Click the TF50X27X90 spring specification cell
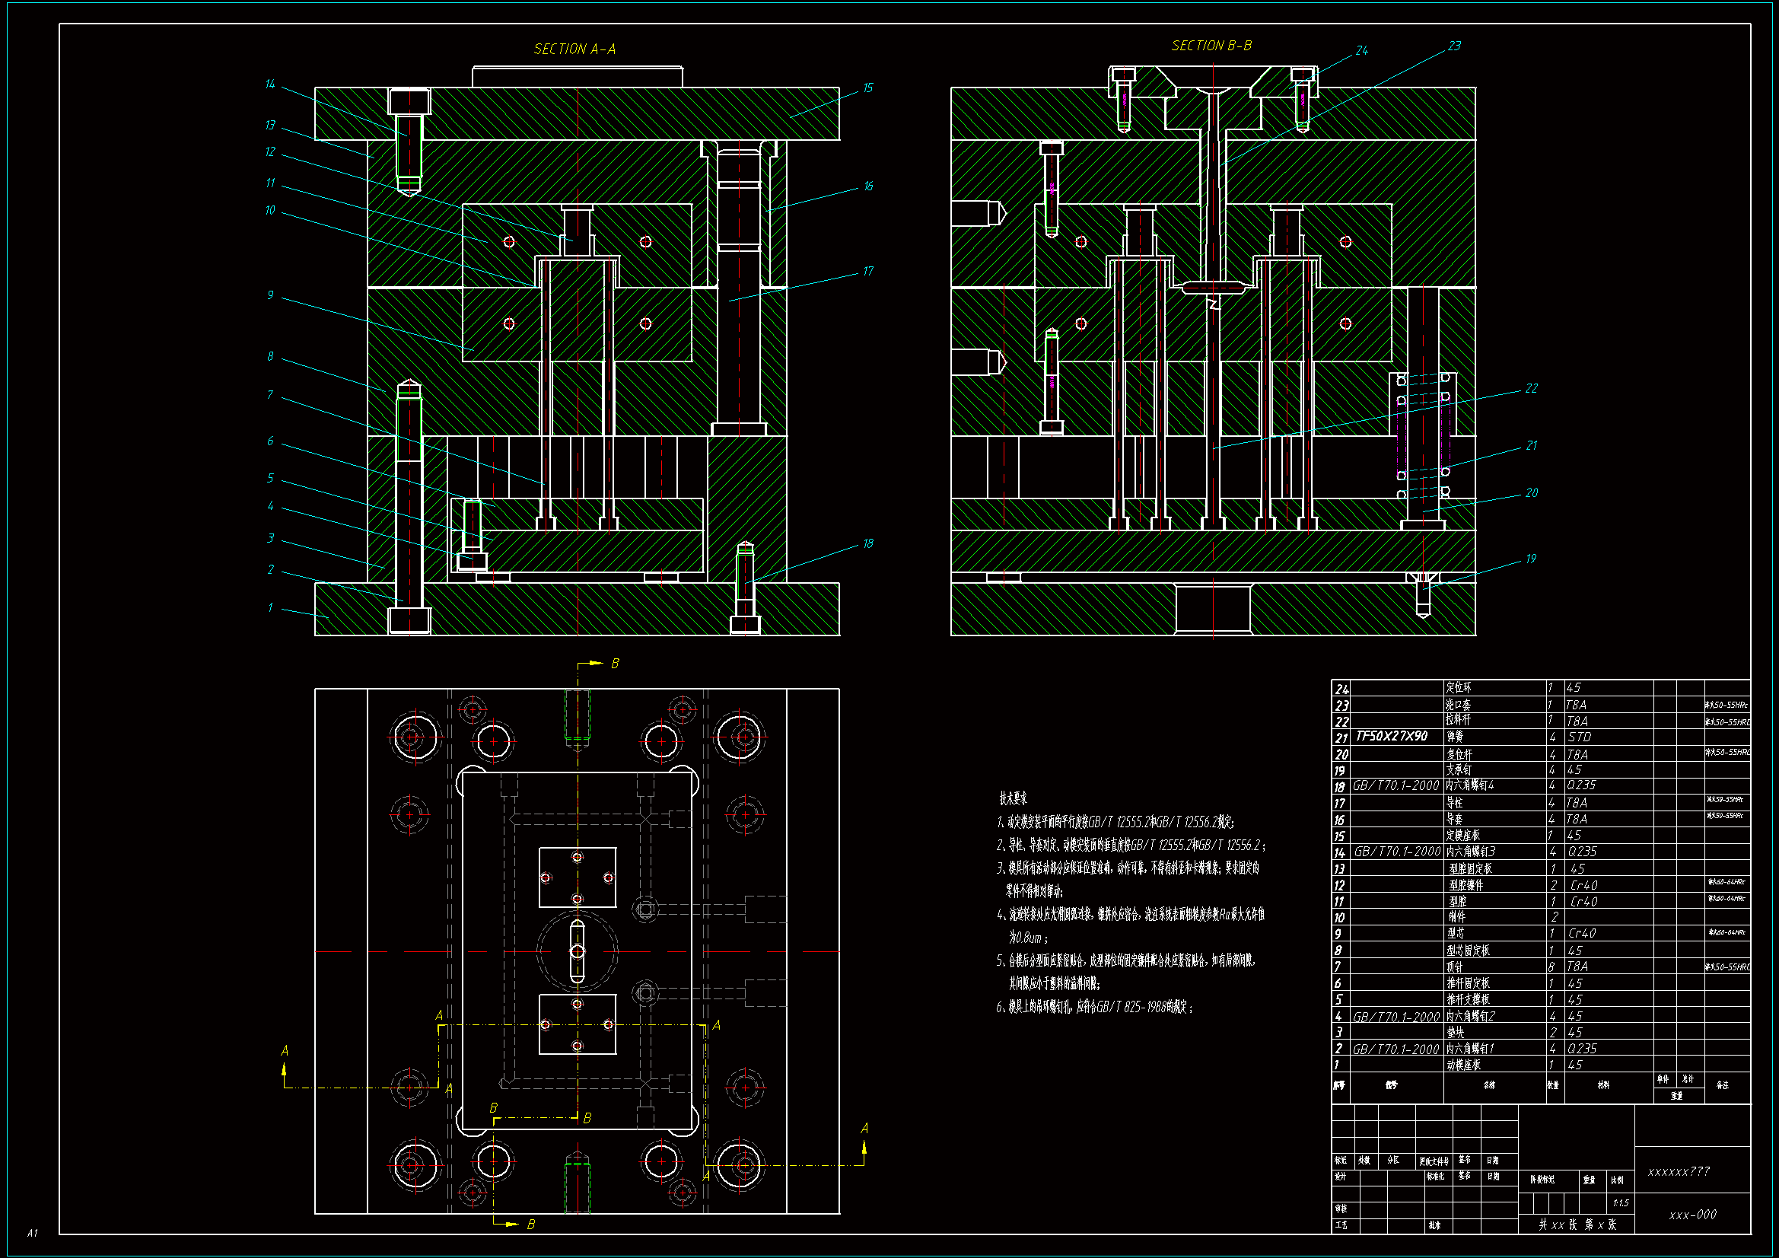 (x=1392, y=737)
